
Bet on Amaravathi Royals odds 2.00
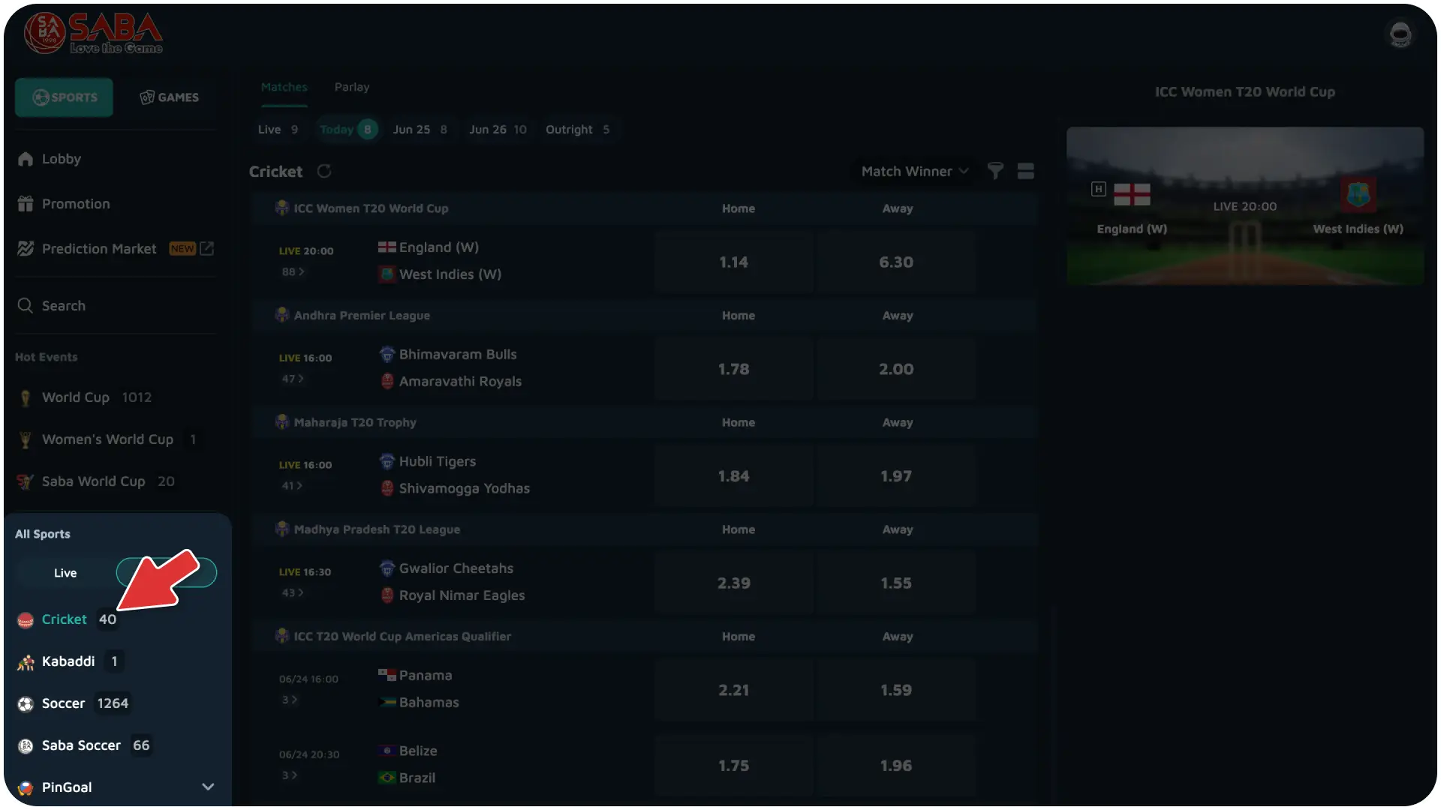click(x=896, y=370)
